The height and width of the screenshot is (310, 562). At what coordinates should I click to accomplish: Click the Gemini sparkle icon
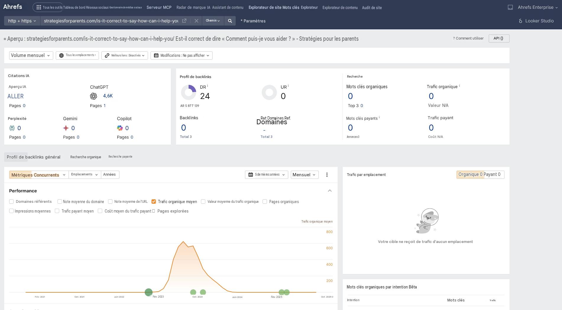click(66, 128)
